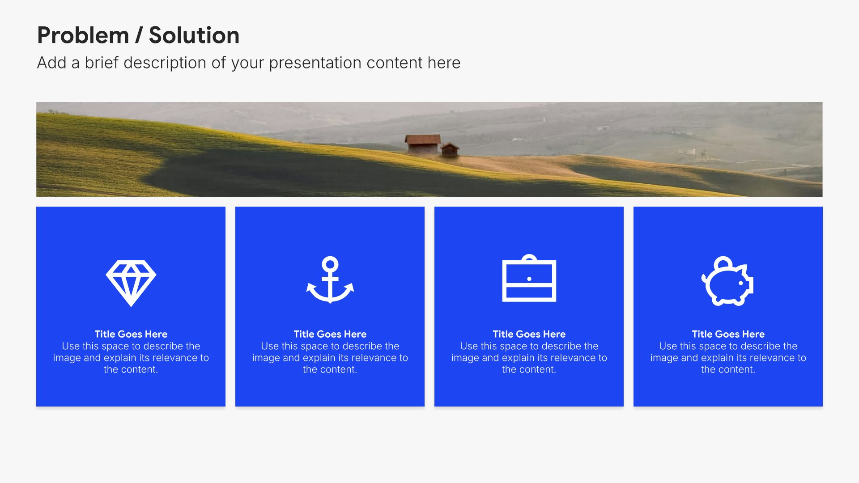Click the briefcase icon in the third card

coord(529,278)
